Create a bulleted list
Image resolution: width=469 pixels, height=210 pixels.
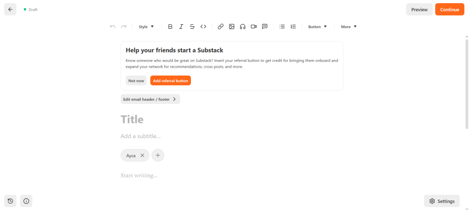(x=282, y=27)
